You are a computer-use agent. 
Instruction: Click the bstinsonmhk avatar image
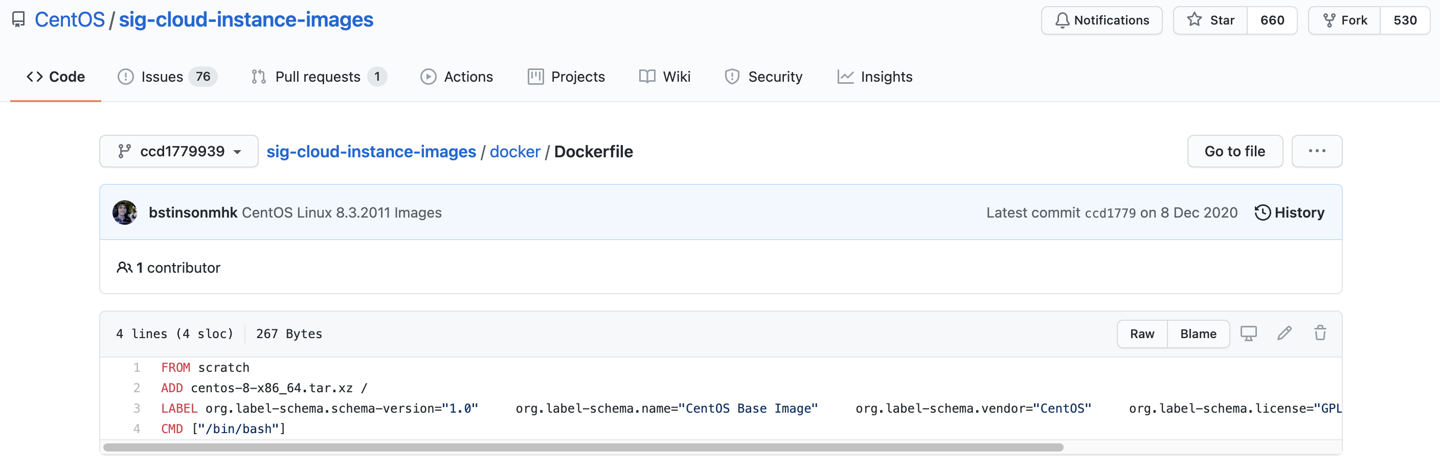pyautogui.click(x=125, y=212)
